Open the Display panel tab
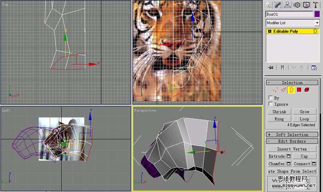Viewport: 323px width, 192px height. coord(306,4)
